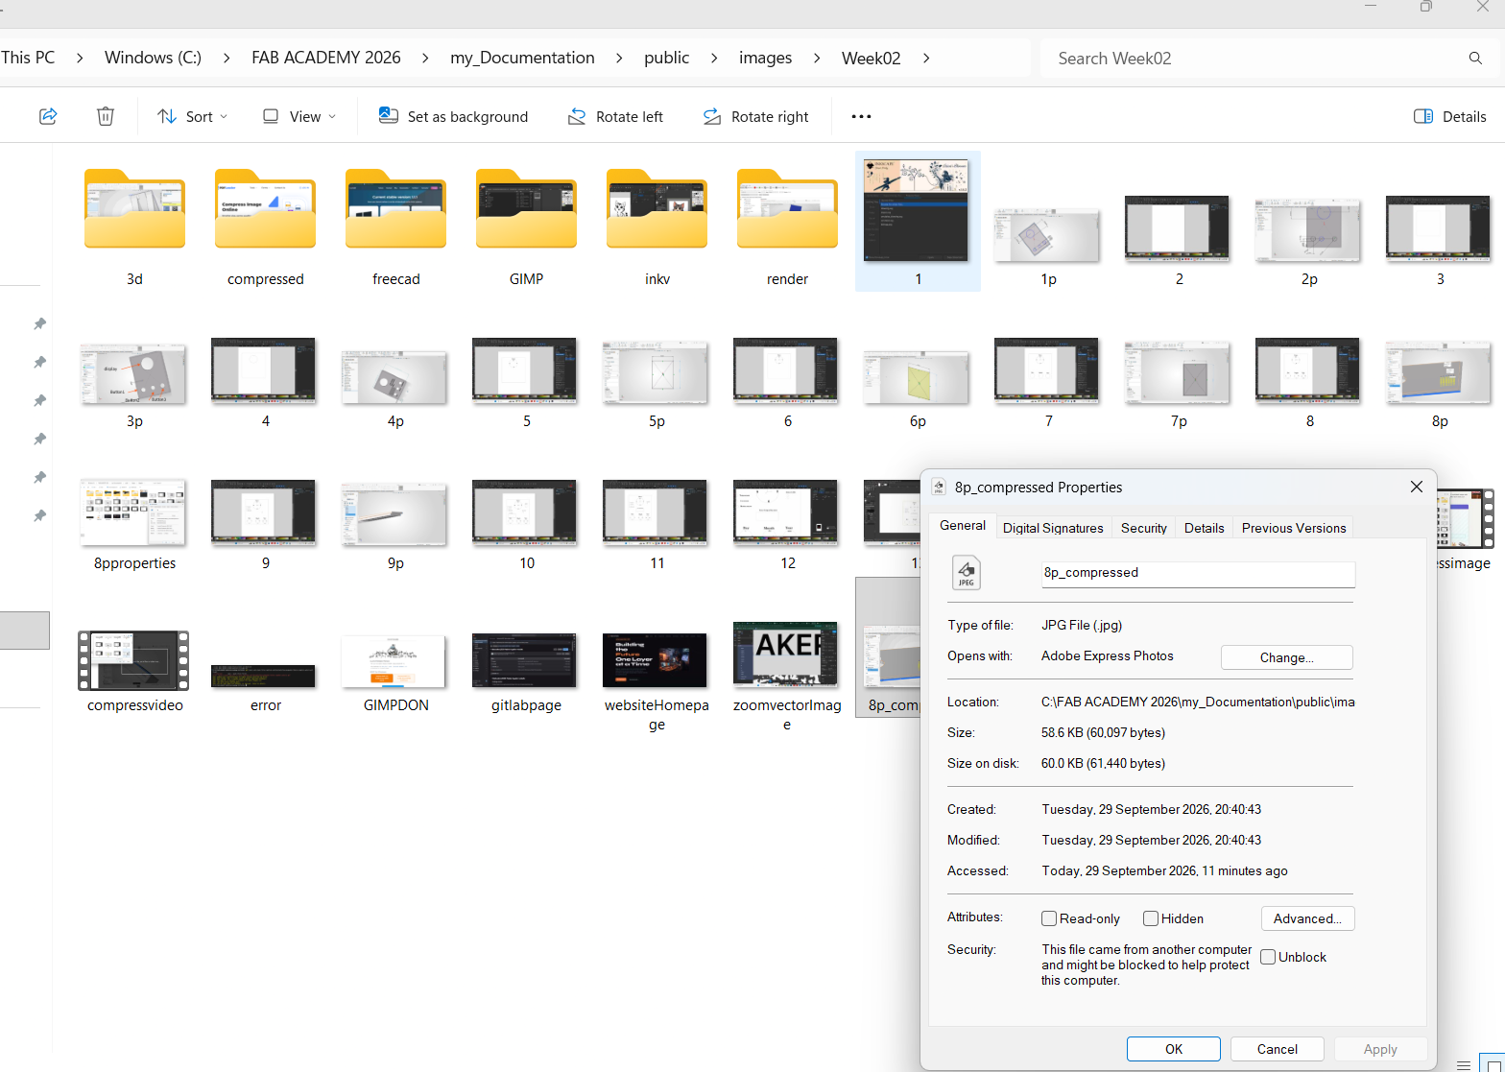
Task: Open the render folder
Action: (787, 208)
